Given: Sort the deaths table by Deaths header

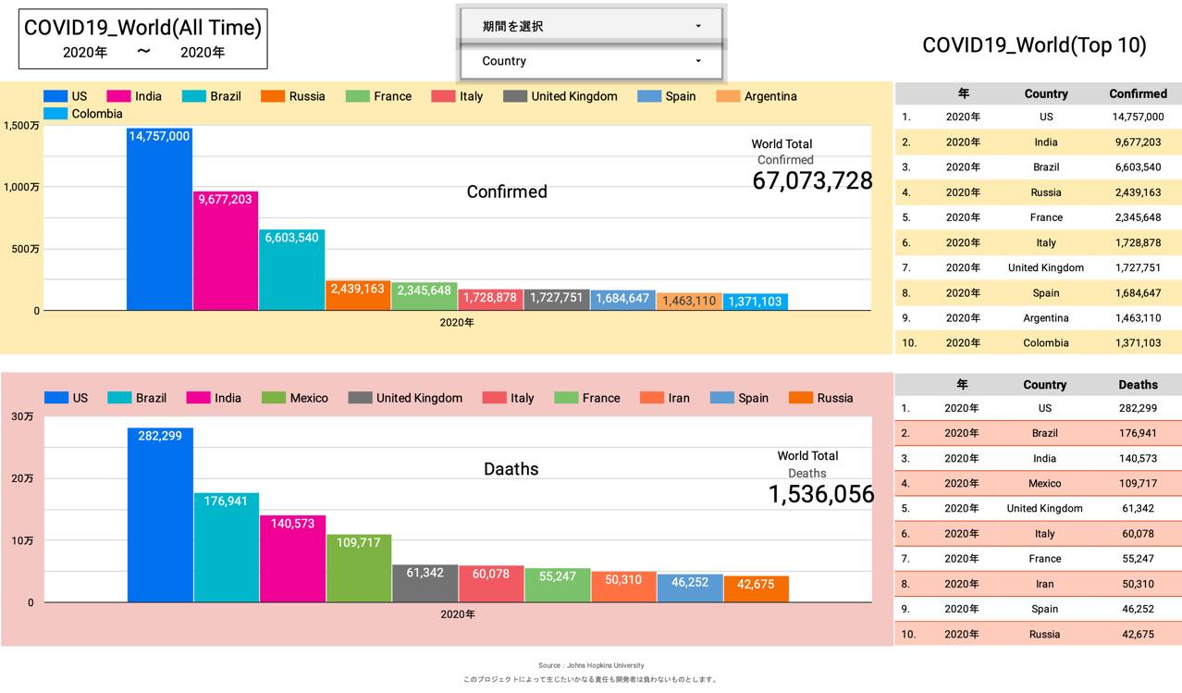Looking at the screenshot, I should 1137,385.
